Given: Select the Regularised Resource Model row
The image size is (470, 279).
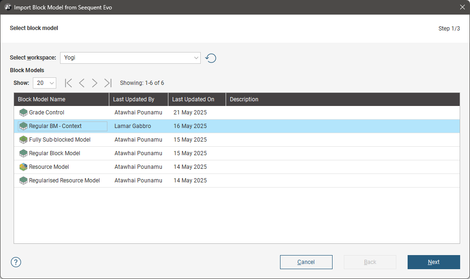Looking at the screenshot, I should click(64, 181).
